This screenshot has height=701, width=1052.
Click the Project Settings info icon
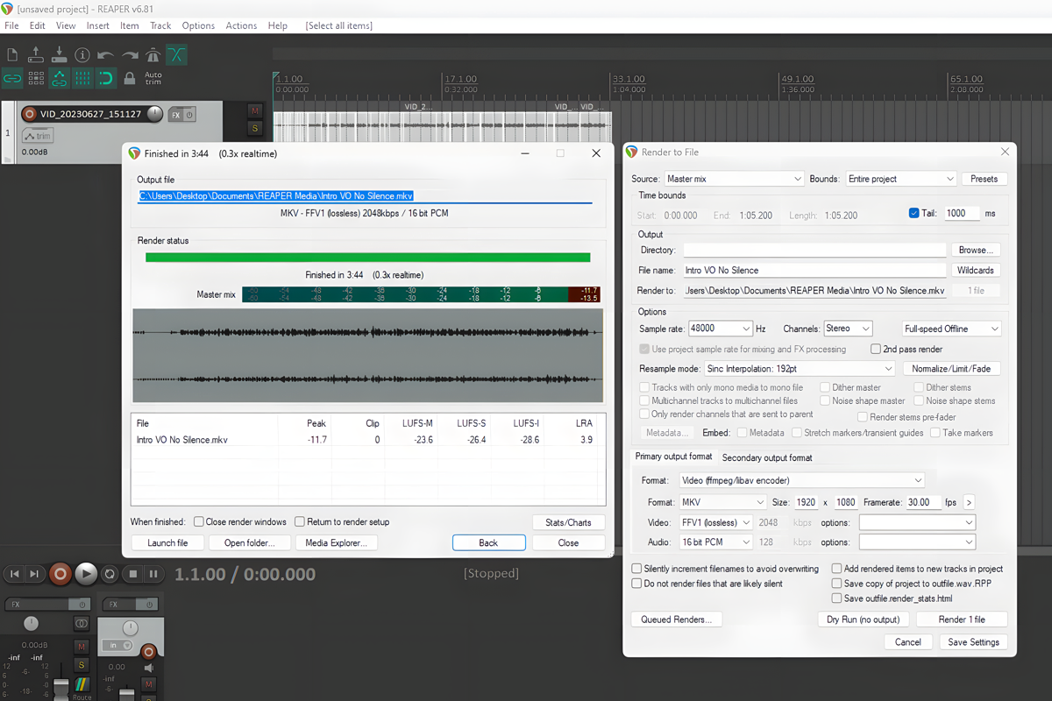coord(82,55)
